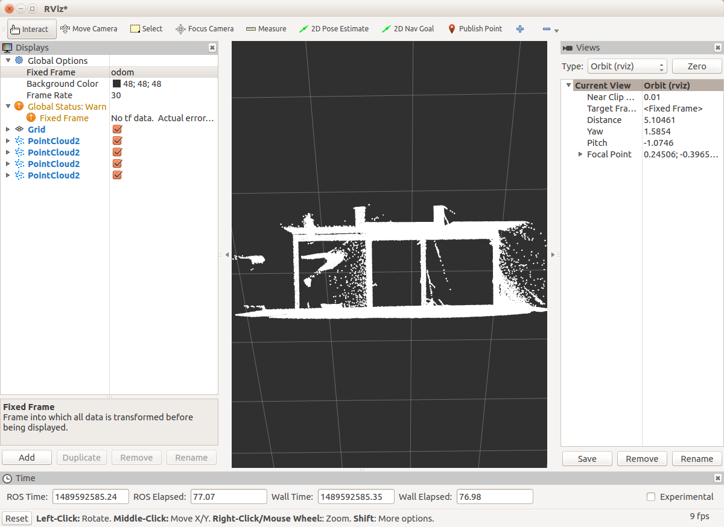Expand the first PointCloud2 node
Screen dimensions: 724x527
pos(8,140)
